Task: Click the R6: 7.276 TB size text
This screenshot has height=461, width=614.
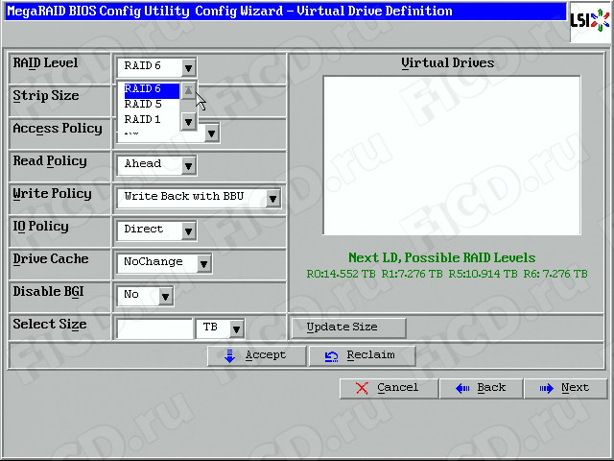Action: point(555,274)
